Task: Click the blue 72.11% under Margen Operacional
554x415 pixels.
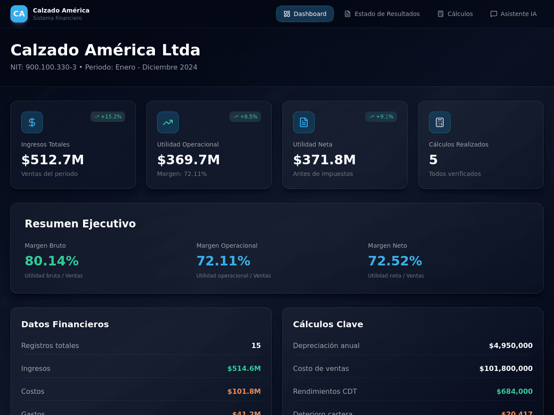Action: click(x=223, y=261)
